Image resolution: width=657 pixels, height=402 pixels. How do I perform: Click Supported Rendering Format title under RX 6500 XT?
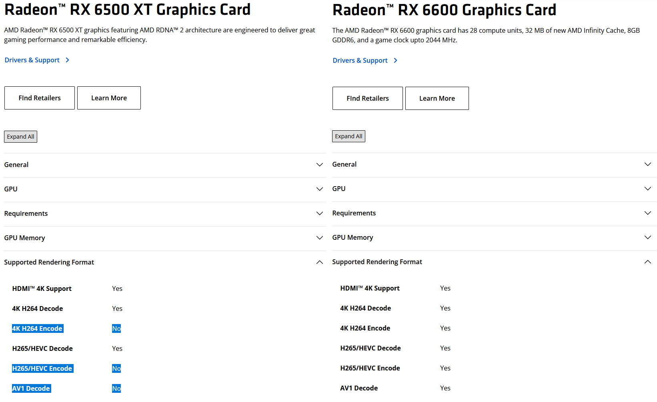(x=49, y=262)
